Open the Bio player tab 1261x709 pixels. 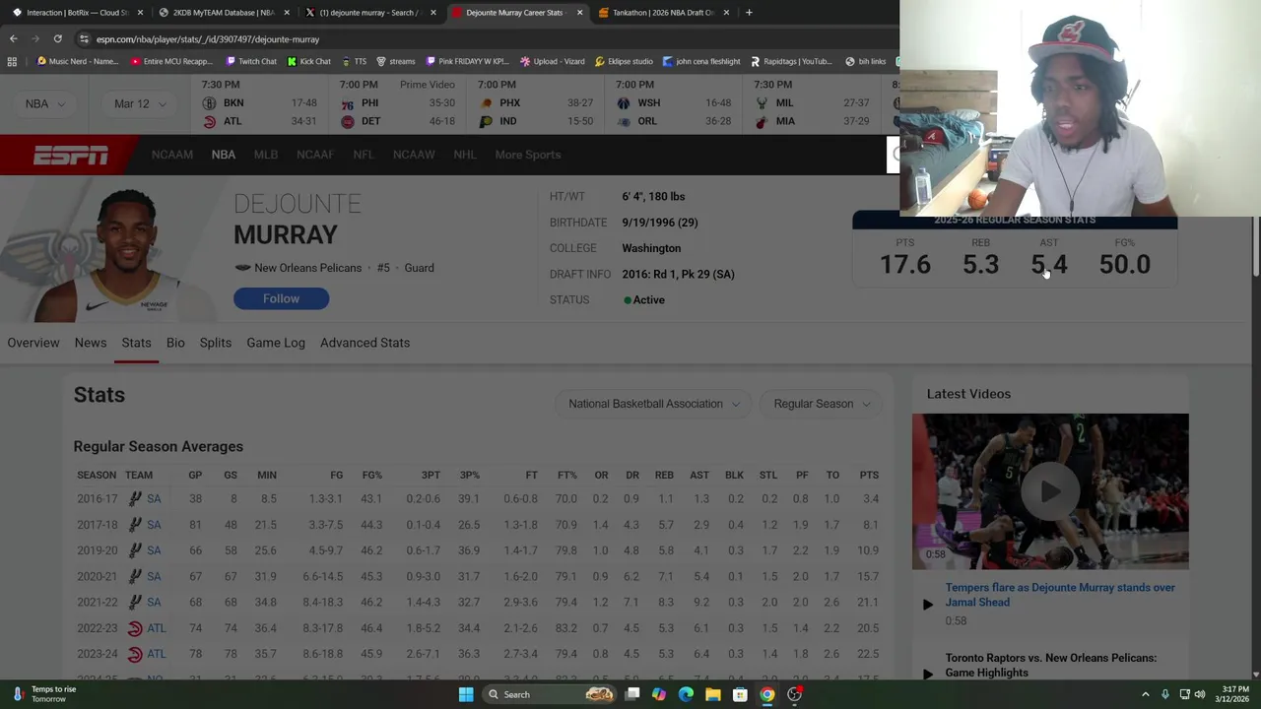175,343
